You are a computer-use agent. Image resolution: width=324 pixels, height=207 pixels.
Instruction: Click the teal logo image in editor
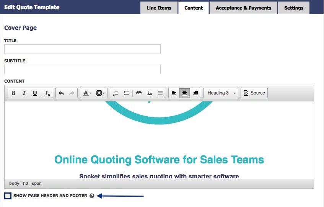click(x=159, y=112)
